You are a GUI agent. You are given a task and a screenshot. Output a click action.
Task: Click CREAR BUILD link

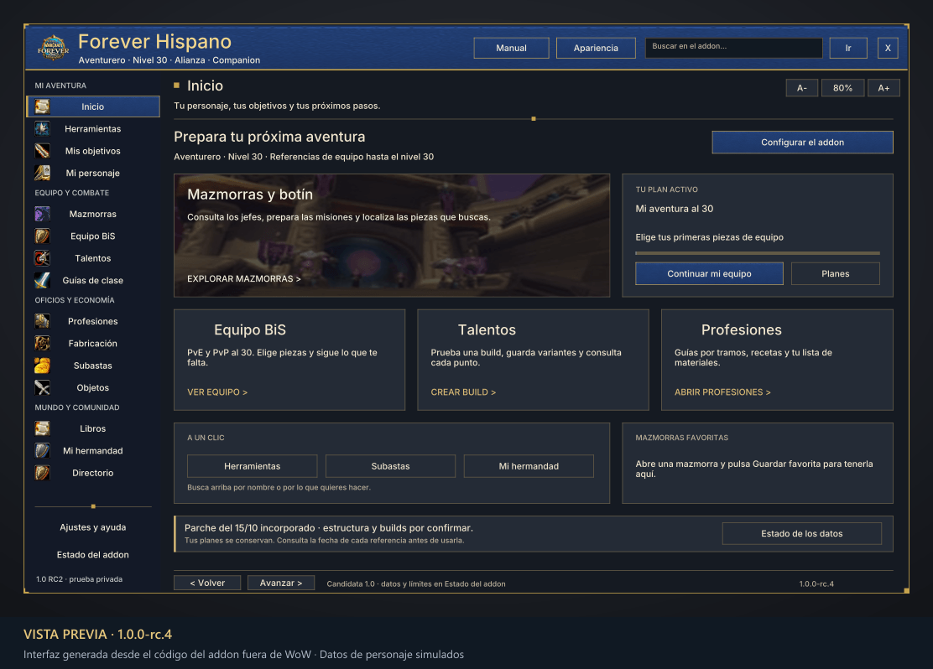point(463,392)
